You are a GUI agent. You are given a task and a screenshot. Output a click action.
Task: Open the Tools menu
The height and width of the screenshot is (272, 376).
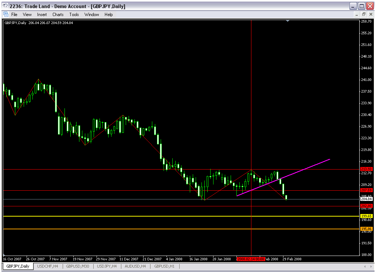[x=74, y=15]
